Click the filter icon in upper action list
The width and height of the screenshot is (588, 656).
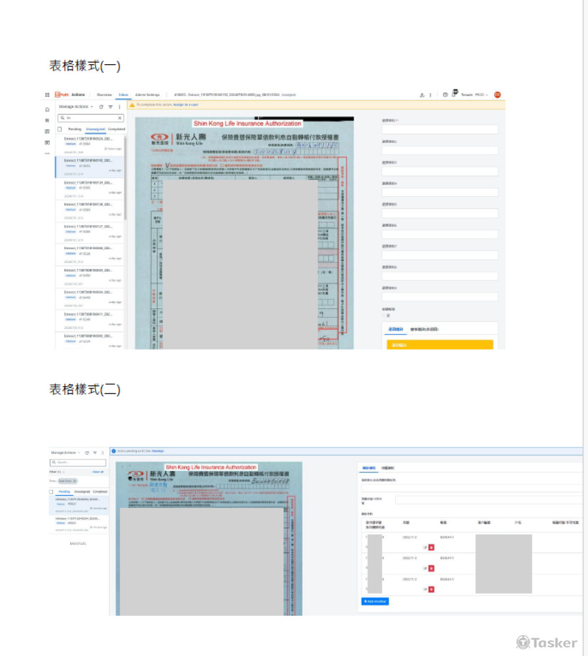[110, 106]
